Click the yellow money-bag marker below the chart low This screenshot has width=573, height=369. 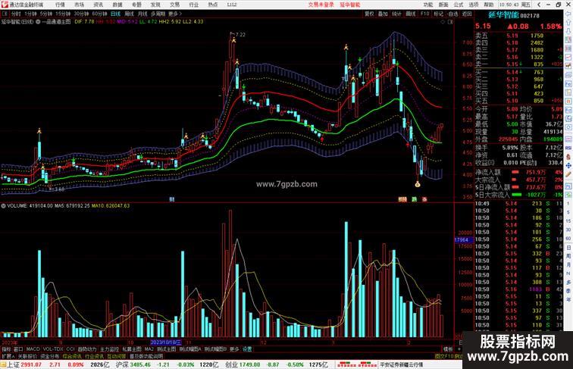tap(418, 185)
